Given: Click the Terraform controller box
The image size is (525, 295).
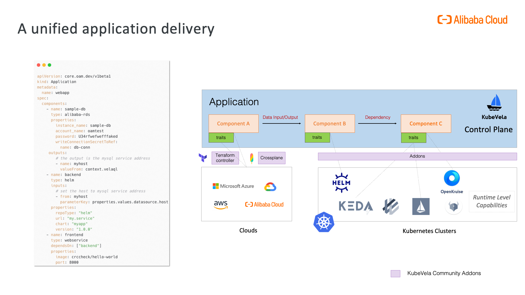Looking at the screenshot, I should point(225,158).
